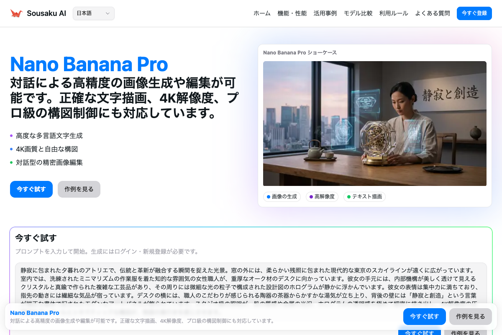Open the 日本語 language dropdown
Viewport: 502px width, 335px height.
94,13
